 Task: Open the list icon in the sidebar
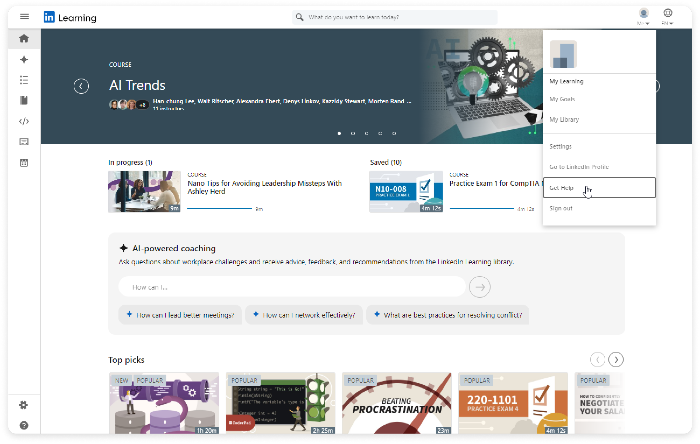(x=24, y=80)
